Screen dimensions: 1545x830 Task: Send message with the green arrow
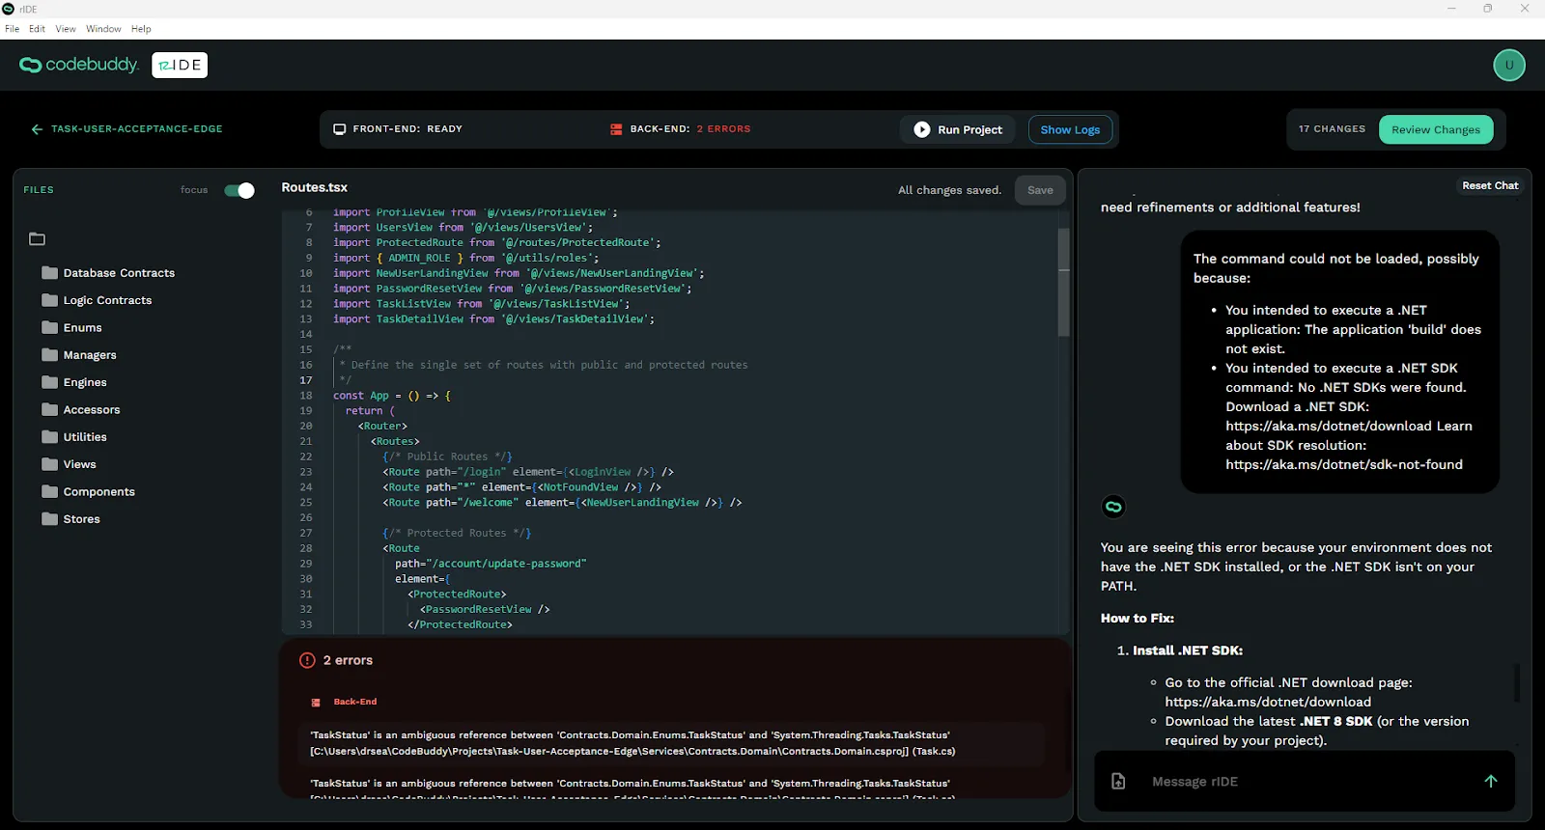pos(1491,781)
